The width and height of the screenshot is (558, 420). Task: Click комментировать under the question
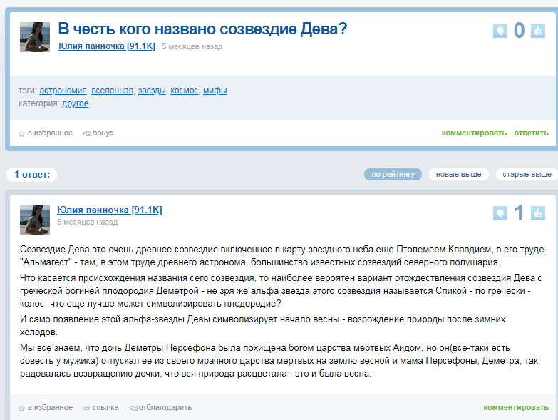(x=474, y=133)
